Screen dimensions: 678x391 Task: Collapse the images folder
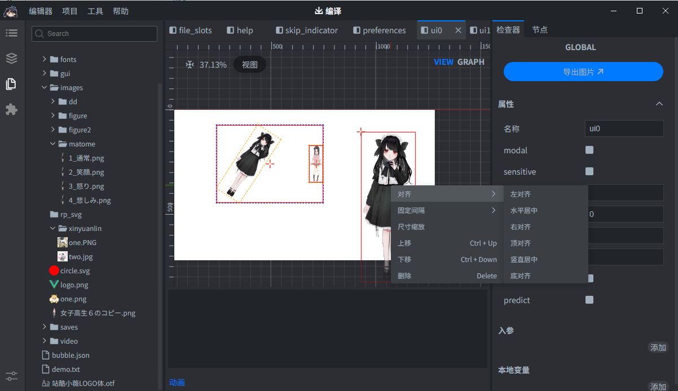coord(45,87)
